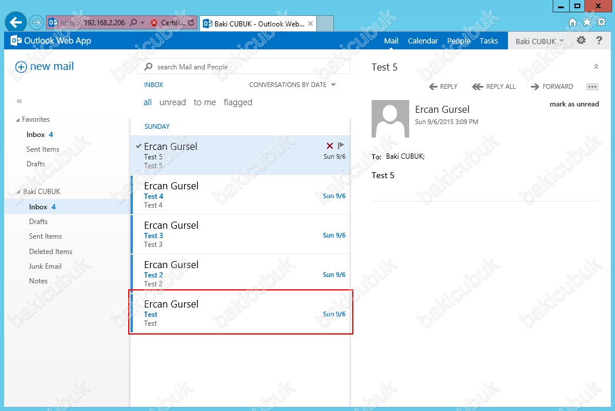Viewport: 615px width, 411px height.
Task: Click the Outlook Web App logo
Action: pyautogui.click(x=51, y=41)
